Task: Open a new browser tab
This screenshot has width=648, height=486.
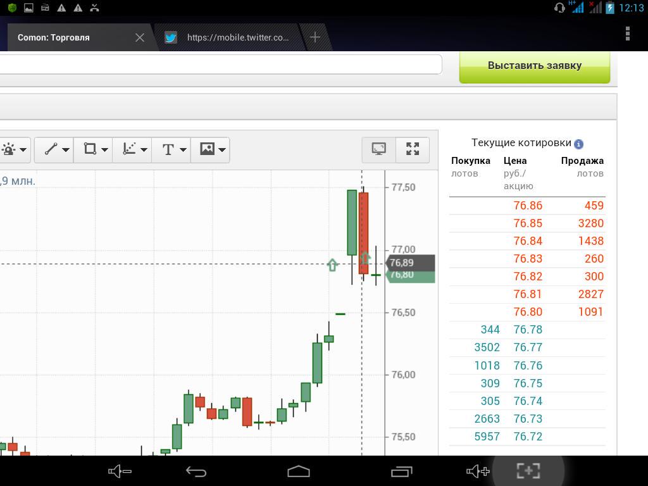Action: pyautogui.click(x=315, y=37)
